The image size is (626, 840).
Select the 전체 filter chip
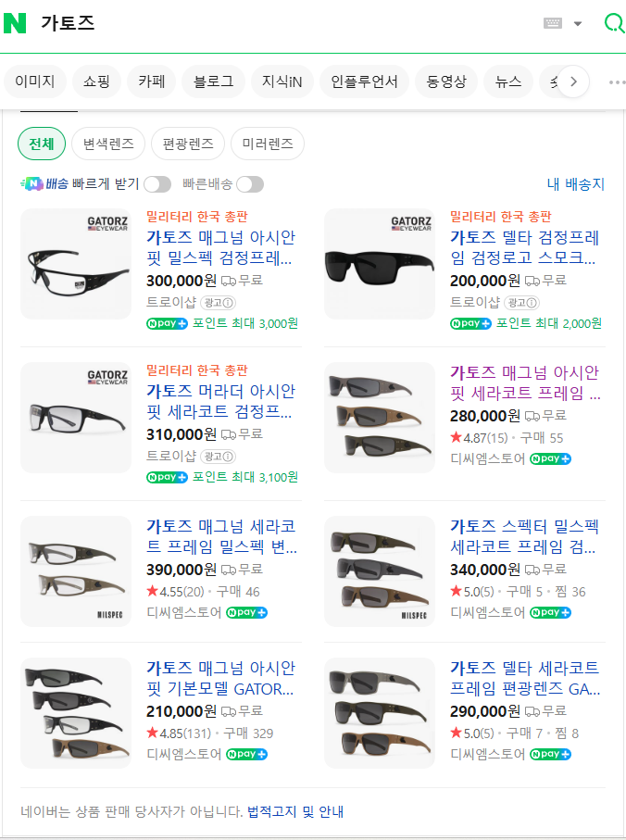coord(42,144)
